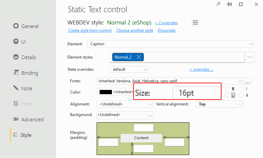Image resolution: width=263 pixels, height=158 pixels.
Task: Open the Details tab icon
Action: (16, 57)
